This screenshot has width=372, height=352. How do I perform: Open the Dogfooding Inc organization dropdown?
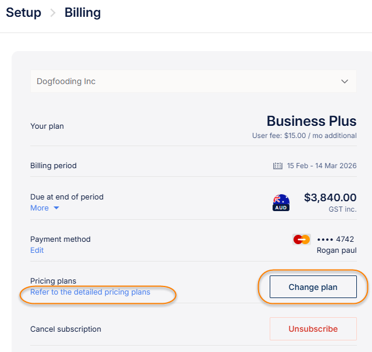pos(193,81)
